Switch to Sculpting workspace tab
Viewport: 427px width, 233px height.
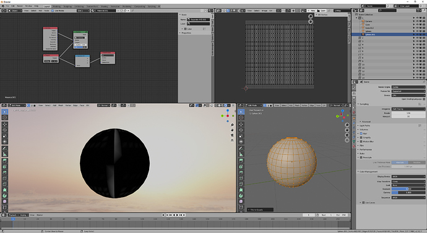67,6
